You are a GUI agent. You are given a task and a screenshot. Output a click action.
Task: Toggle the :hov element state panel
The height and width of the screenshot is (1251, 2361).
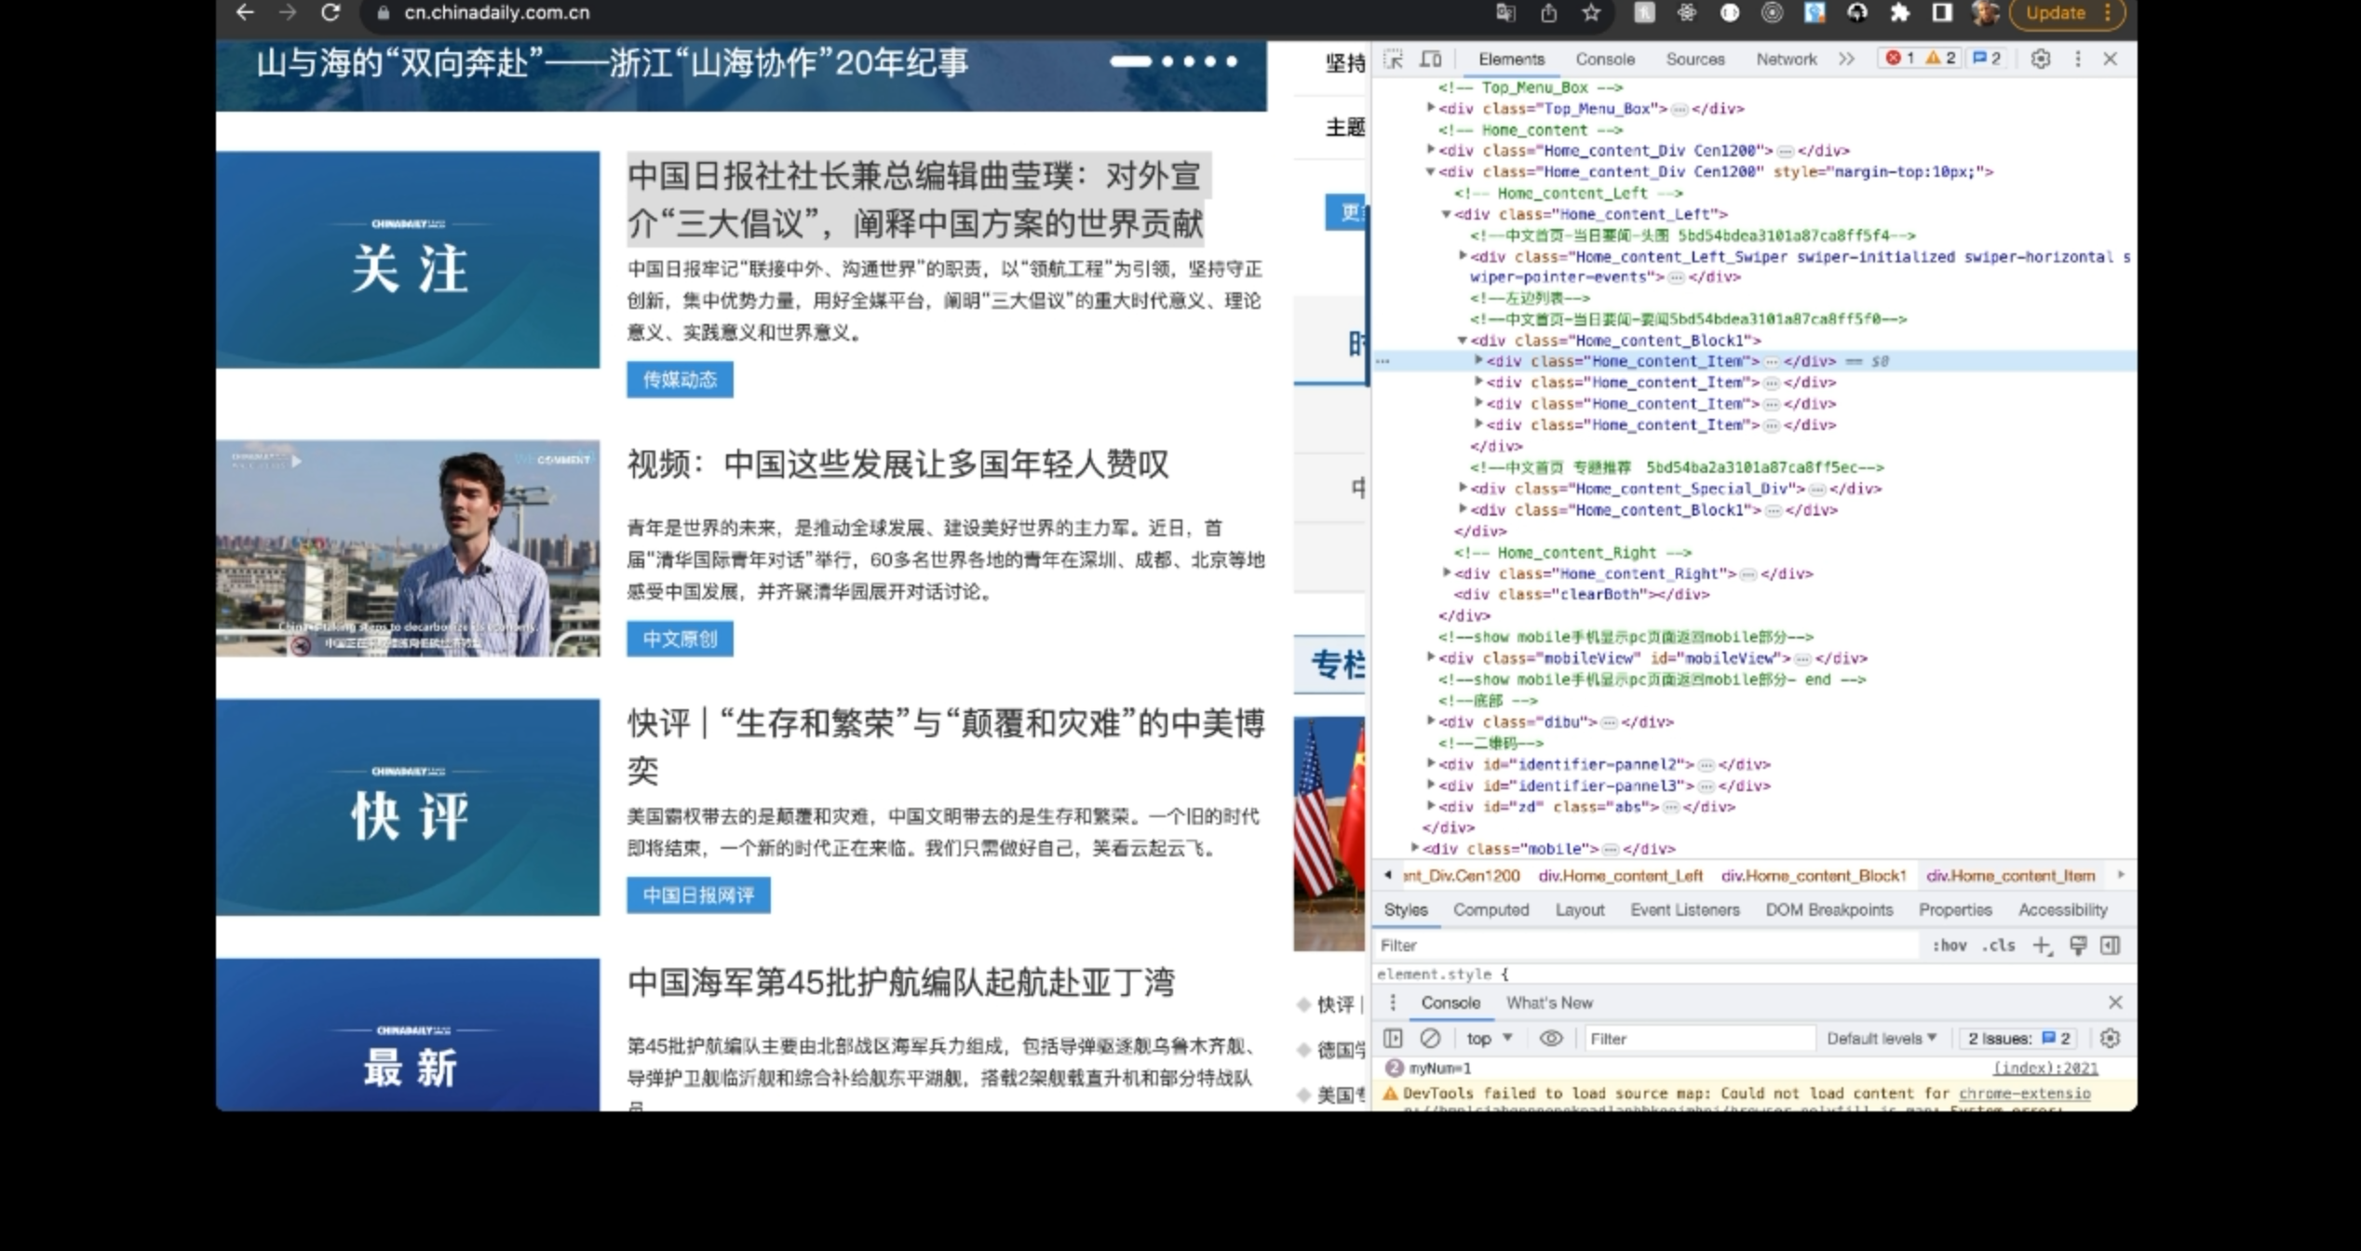point(1949,946)
